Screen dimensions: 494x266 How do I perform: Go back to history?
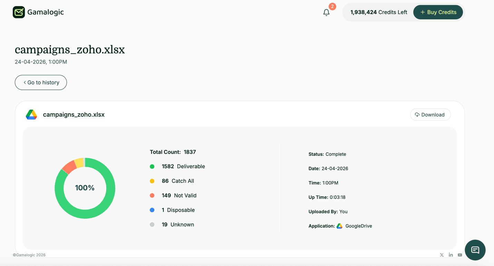(x=40, y=82)
